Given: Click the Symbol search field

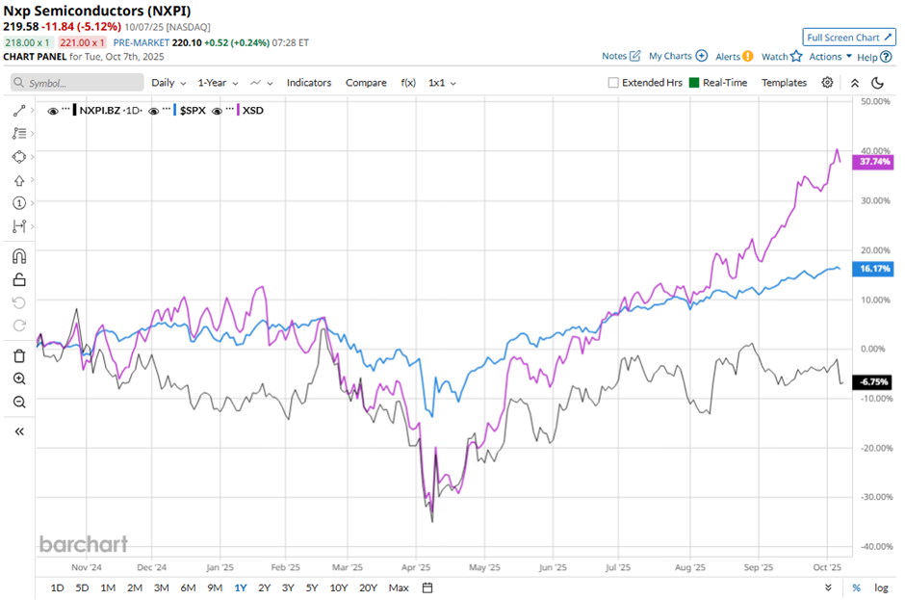Looking at the screenshot, I should [x=77, y=83].
